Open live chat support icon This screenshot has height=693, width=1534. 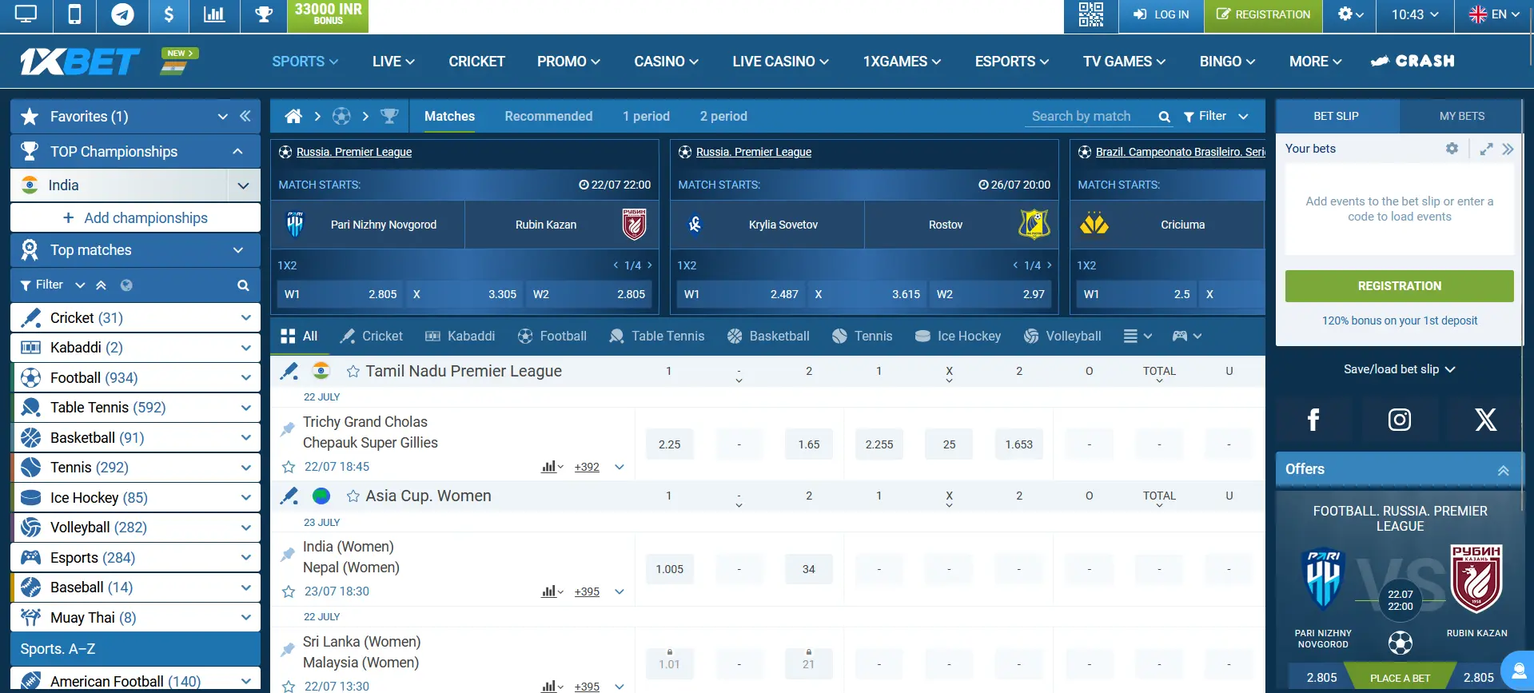click(1518, 671)
